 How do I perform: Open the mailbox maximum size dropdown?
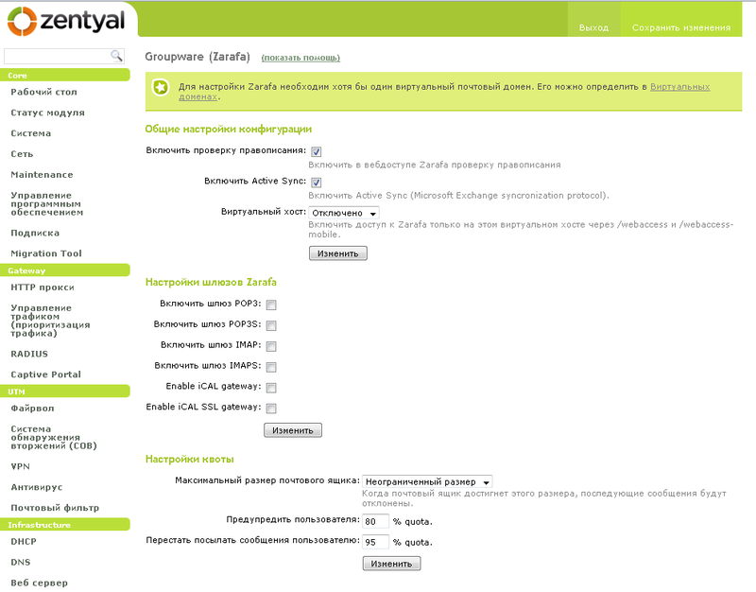pyautogui.click(x=427, y=481)
